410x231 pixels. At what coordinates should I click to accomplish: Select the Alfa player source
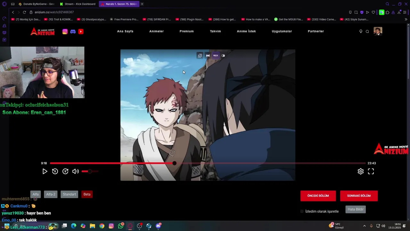pos(36,194)
